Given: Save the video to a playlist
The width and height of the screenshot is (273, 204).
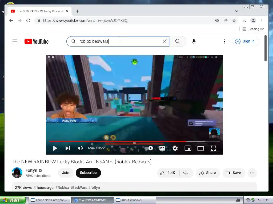Looking at the screenshot, I should click(233, 173).
